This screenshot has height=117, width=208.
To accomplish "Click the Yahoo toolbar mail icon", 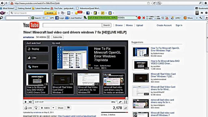I will [69, 13].
